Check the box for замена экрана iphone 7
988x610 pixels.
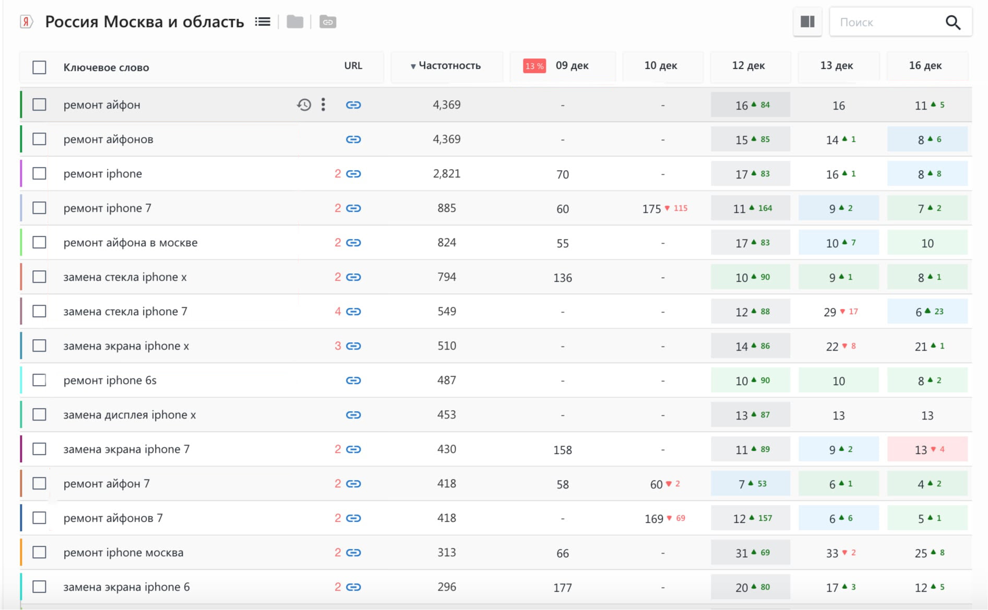(39, 449)
